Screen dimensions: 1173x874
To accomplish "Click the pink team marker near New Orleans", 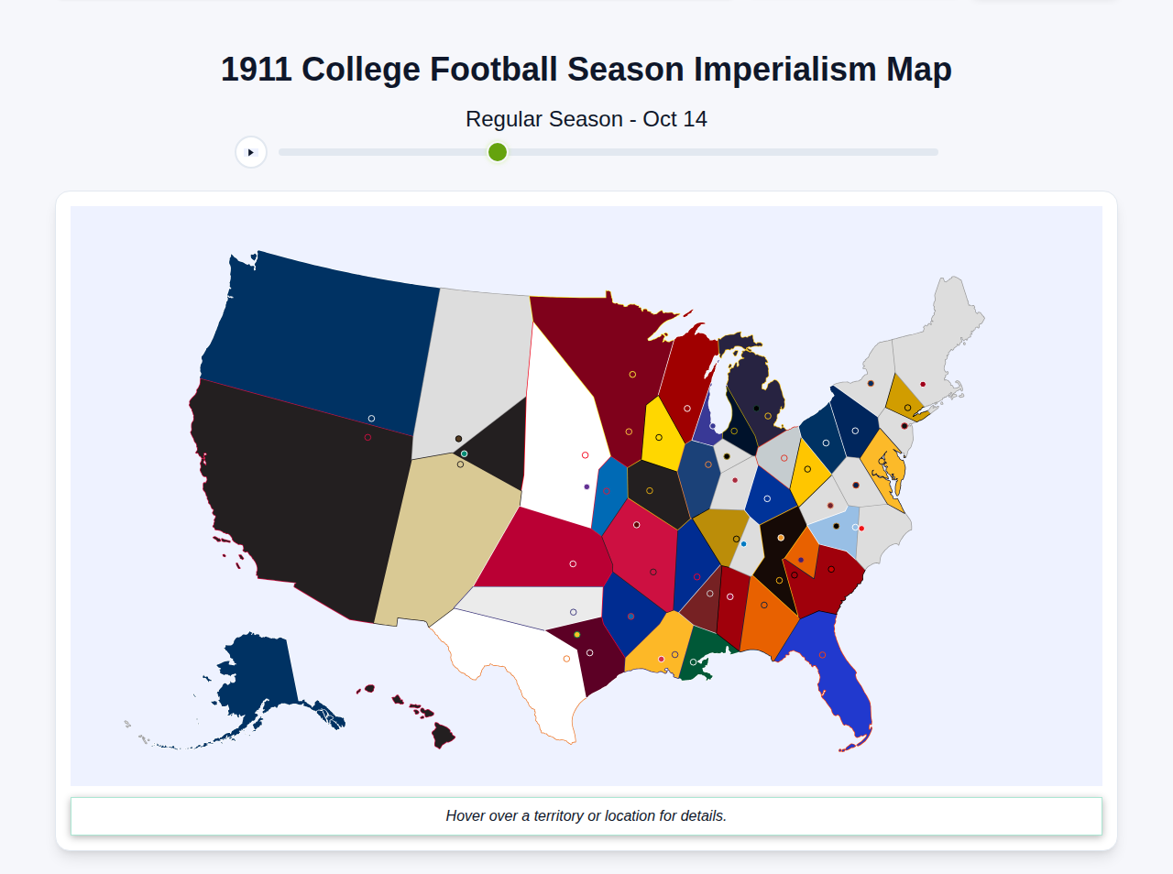I will pyautogui.click(x=662, y=659).
